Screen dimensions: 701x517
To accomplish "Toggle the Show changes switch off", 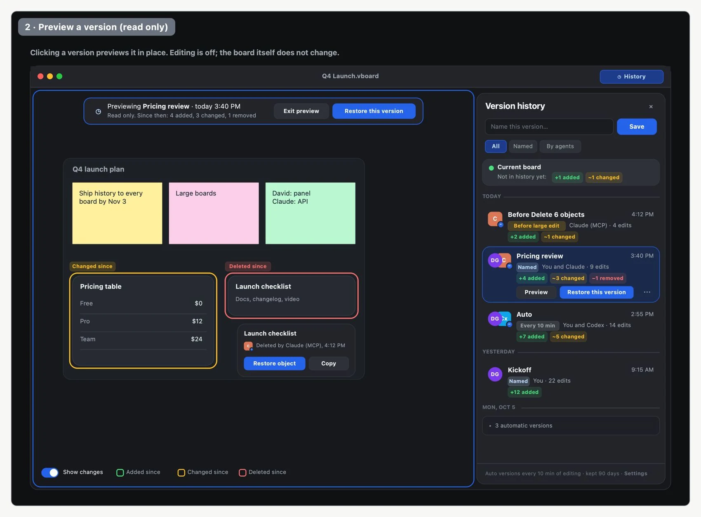I will click(x=50, y=472).
